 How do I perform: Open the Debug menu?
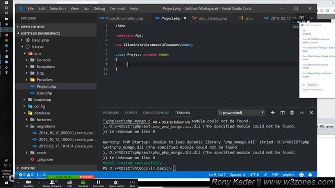[99, 8]
